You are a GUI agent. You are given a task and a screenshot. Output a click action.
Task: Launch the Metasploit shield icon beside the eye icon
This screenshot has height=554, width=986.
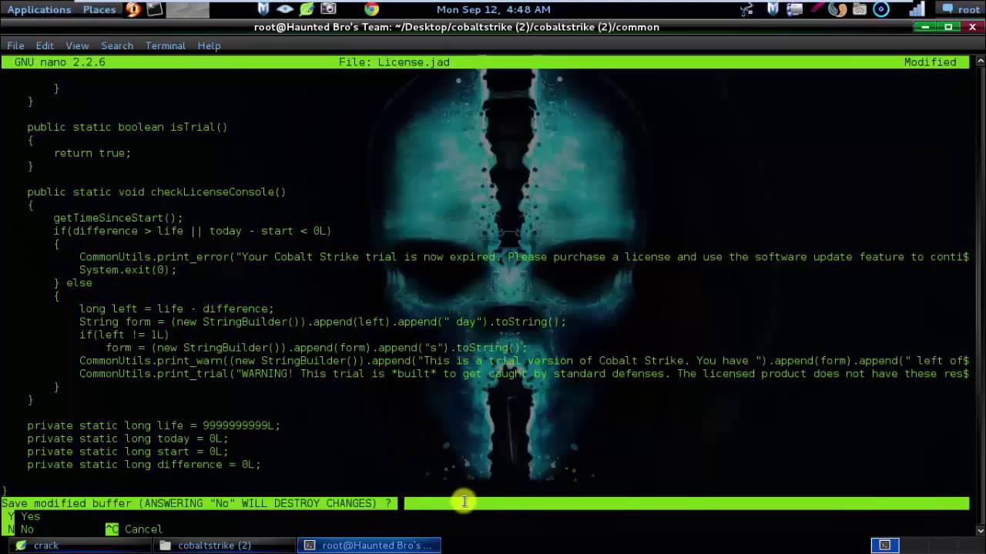pyautogui.click(x=263, y=9)
